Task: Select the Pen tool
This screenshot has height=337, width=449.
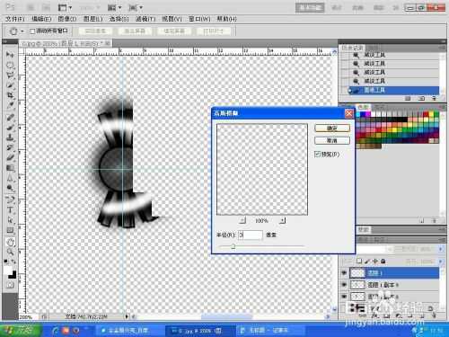Action: click(x=10, y=200)
